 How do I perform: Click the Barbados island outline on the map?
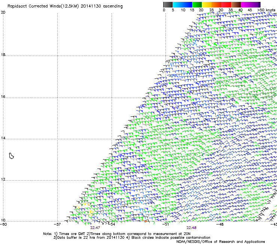(11, 156)
